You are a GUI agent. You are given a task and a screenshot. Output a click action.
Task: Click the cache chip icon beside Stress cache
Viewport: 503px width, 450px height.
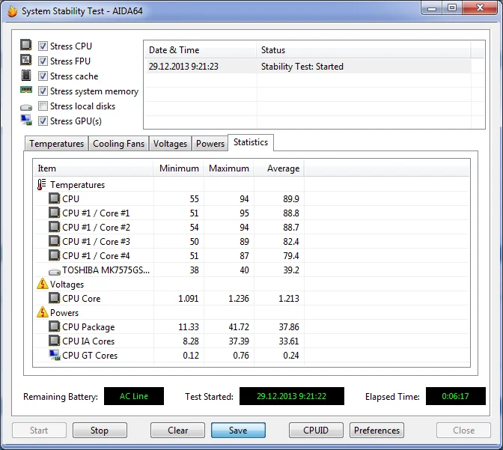click(26, 75)
